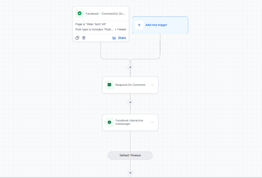Click the chat bubble icon on Respond On Comment
This screenshot has height=178, width=262.
point(109,85)
